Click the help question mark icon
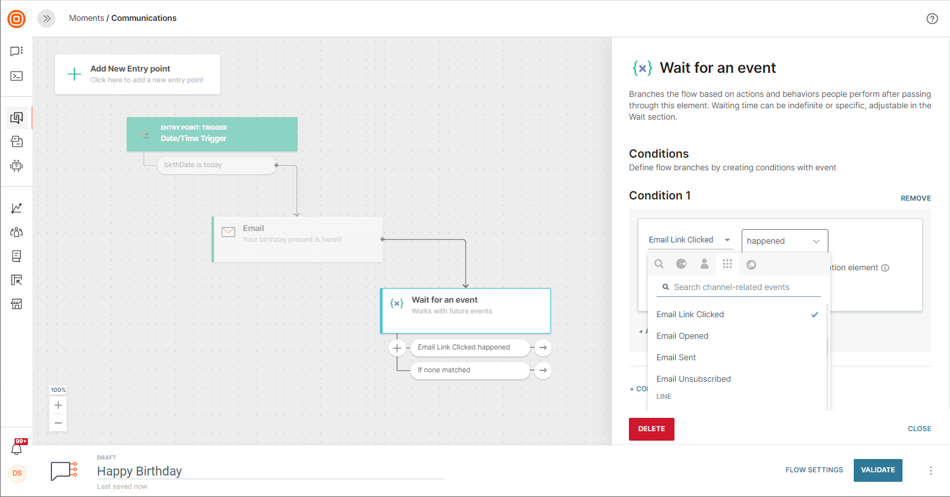 pos(932,18)
